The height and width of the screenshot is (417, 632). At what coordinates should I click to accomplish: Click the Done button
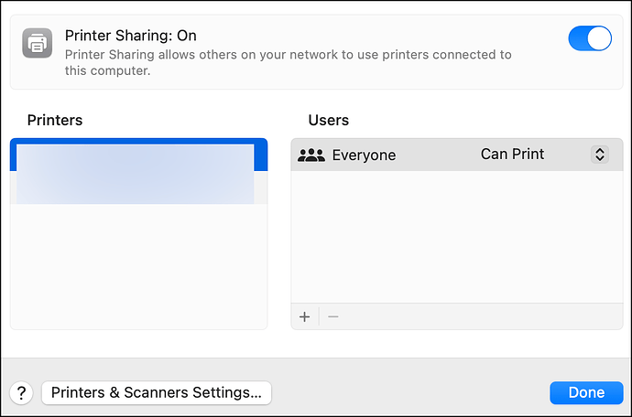pyautogui.click(x=586, y=393)
